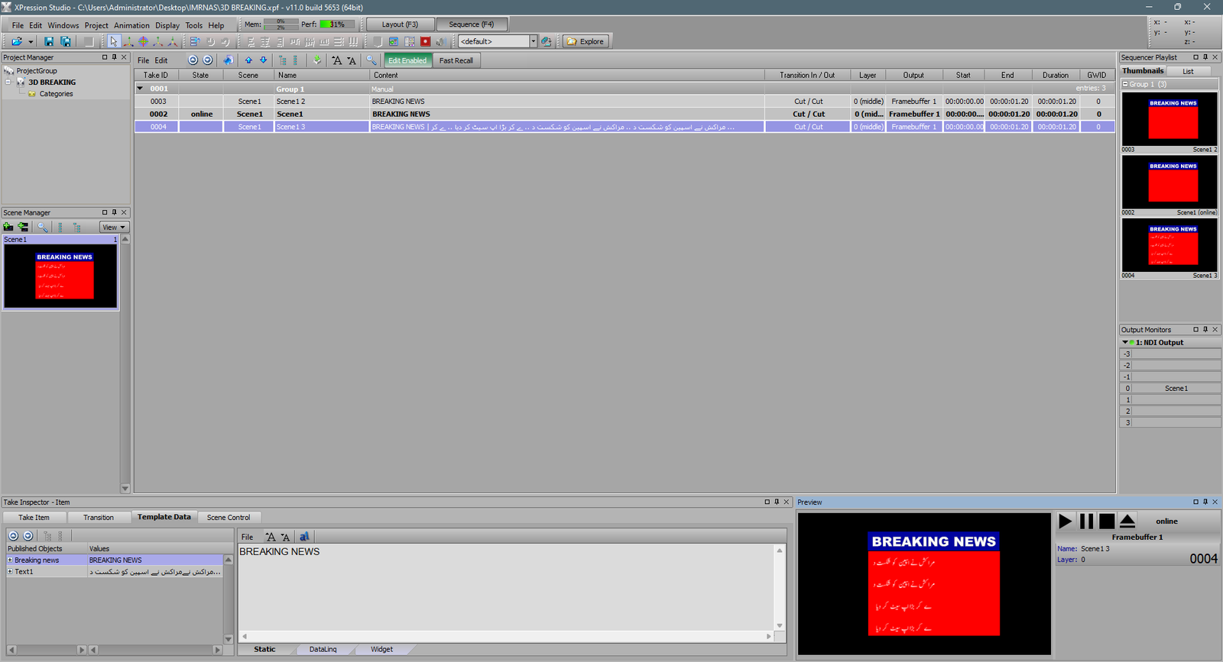Screen dimensions: 1223x662
Task: Switch to the DataLinq tab
Action: click(x=323, y=650)
